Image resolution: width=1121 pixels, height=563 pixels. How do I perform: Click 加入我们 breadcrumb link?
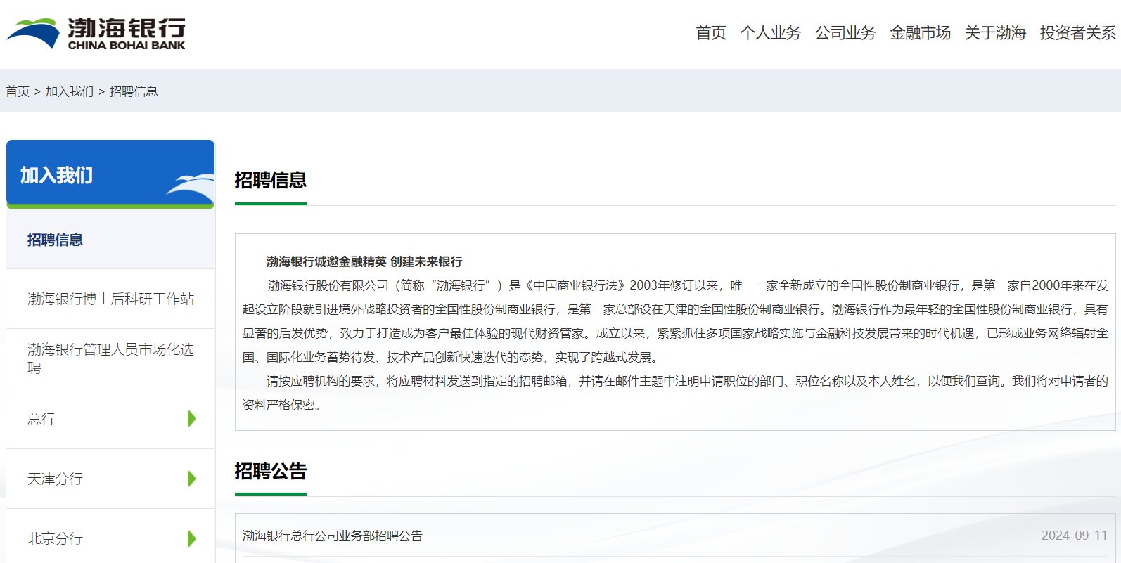pos(69,91)
